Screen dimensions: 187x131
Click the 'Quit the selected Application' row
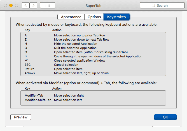pos(93,48)
